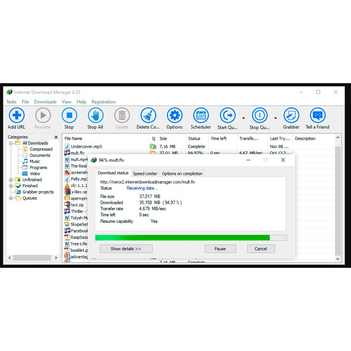Sort by Time left column header

click(223, 138)
